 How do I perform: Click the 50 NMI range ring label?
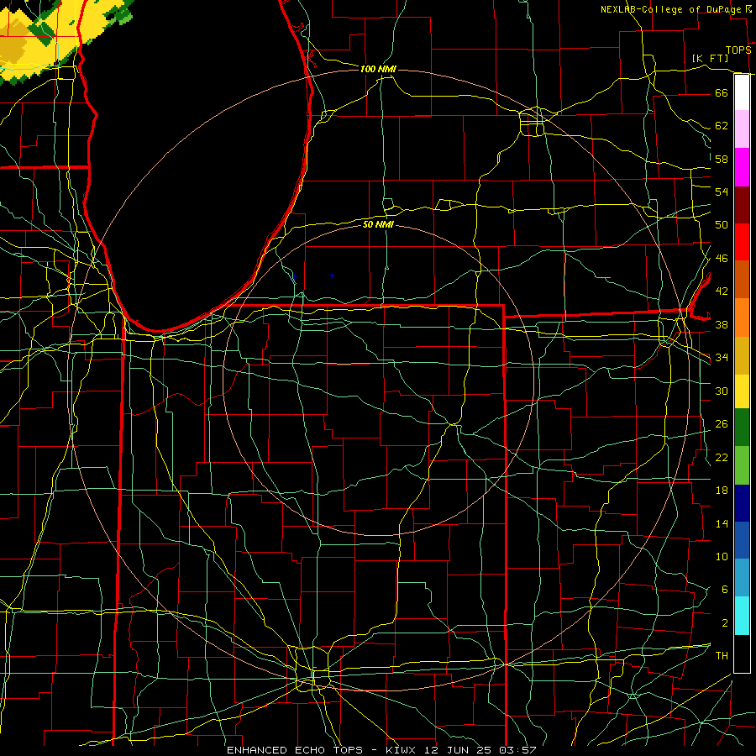click(378, 224)
